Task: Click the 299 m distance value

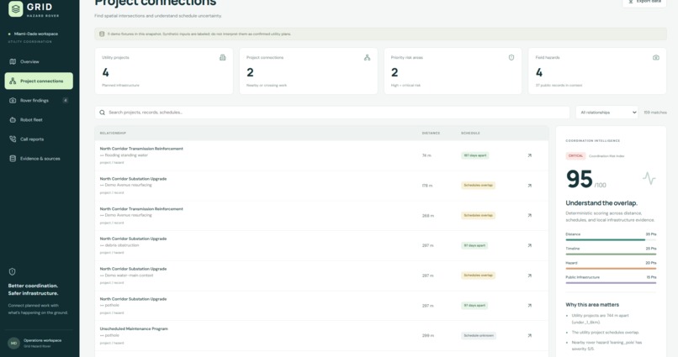Action: (x=428, y=335)
